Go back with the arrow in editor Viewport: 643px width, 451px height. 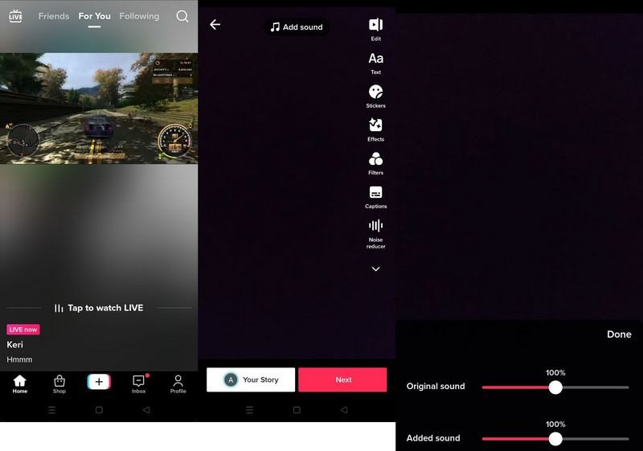tap(215, 25)
